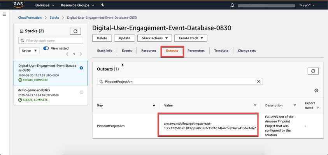This screenshot has height=155, width=328.
Task: Open the hamburger navigation menu
Action: [5, 14]
